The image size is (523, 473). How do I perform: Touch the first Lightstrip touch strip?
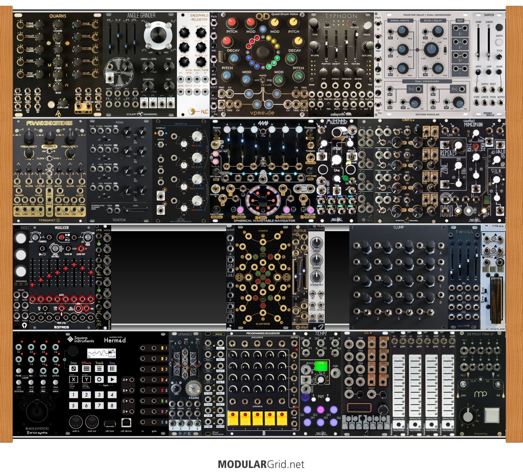point(398,386)
